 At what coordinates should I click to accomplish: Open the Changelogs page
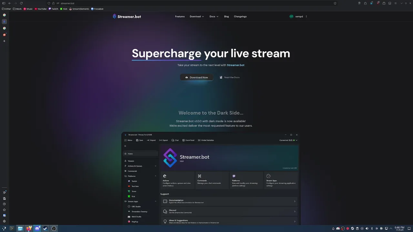pos(240,16)
